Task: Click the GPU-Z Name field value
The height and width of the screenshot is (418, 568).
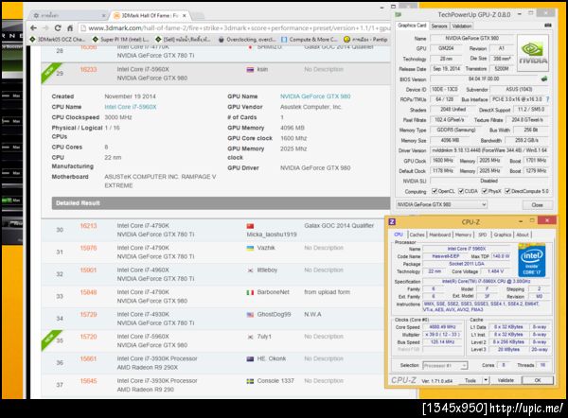Action: pyautogui.click(x=471, y=38)
